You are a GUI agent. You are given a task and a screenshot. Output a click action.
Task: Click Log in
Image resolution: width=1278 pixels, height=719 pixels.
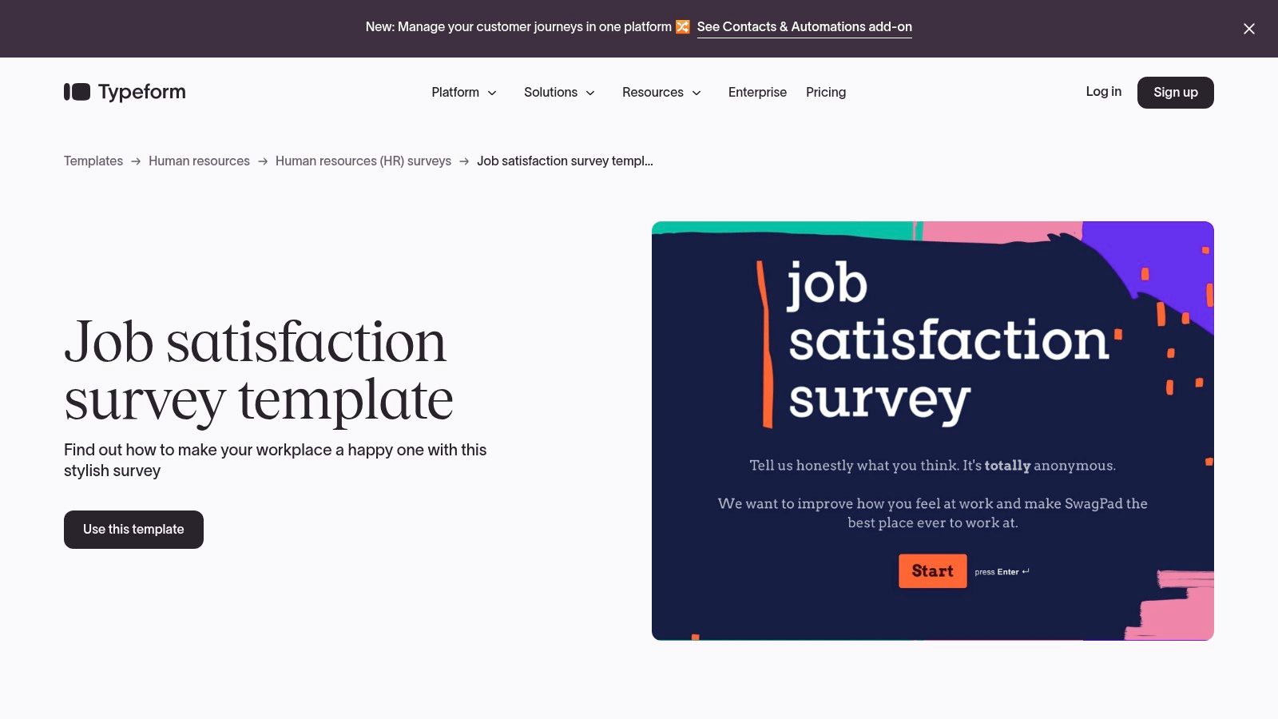pyautogui.click(x=1103, y=92)
